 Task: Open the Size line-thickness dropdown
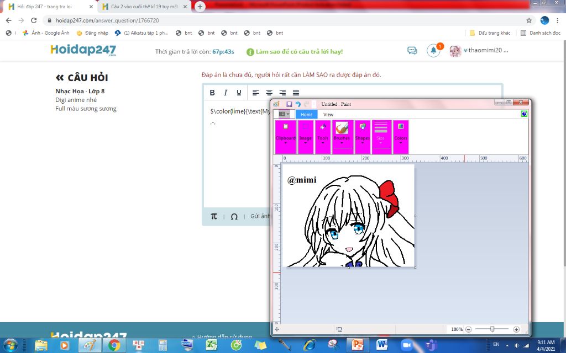[381, 137]
